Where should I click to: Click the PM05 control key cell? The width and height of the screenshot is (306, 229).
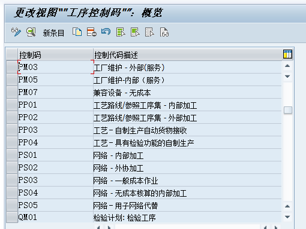tap(56, 80)
